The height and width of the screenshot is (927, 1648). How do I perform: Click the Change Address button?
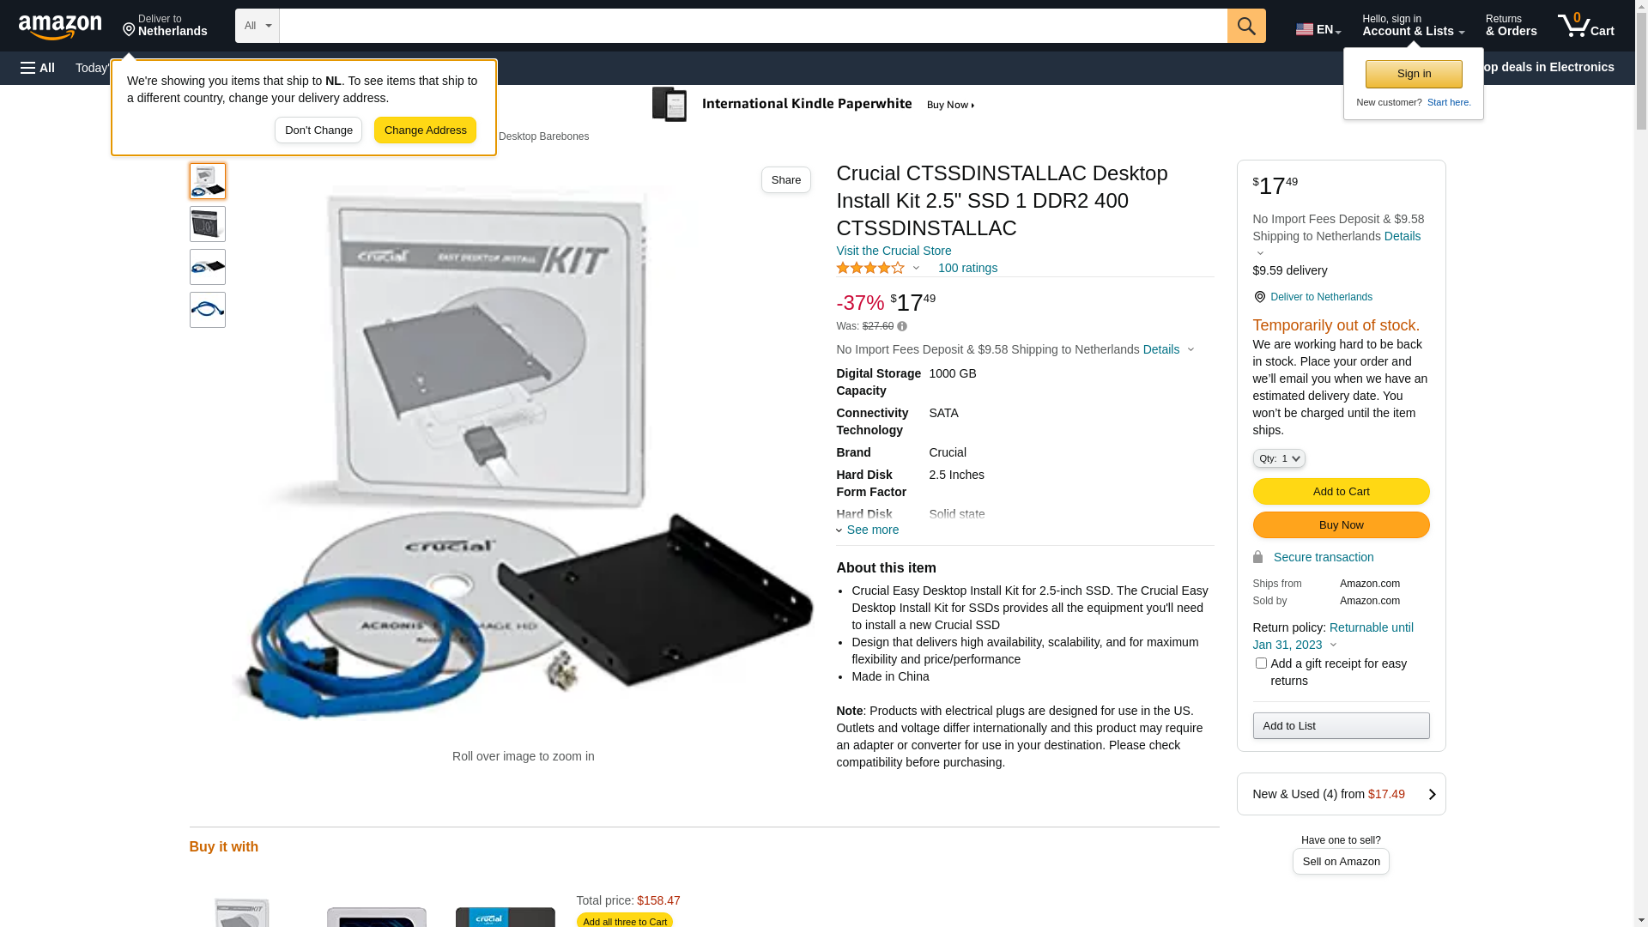425,130
